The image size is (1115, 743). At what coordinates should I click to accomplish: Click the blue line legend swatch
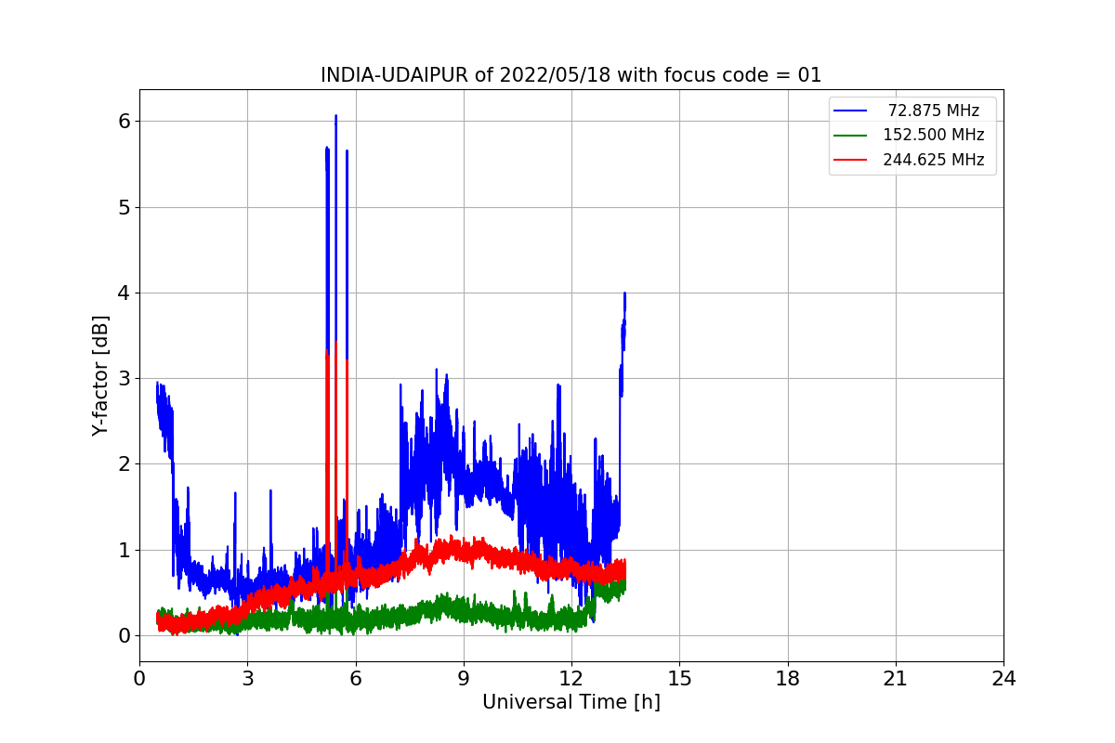click(850, 111)
